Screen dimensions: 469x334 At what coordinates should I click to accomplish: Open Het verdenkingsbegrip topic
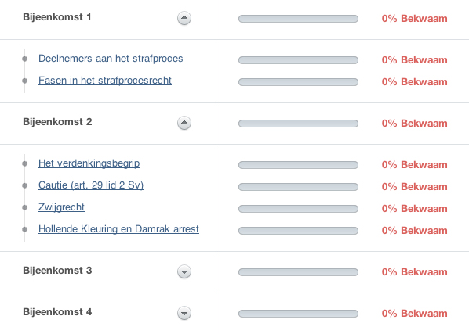89,163
